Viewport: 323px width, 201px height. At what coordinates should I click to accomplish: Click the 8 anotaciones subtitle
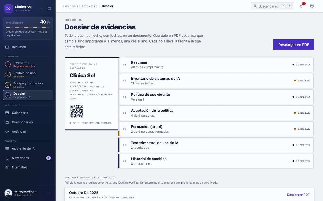pyautogui.click(x=141, y=164)
